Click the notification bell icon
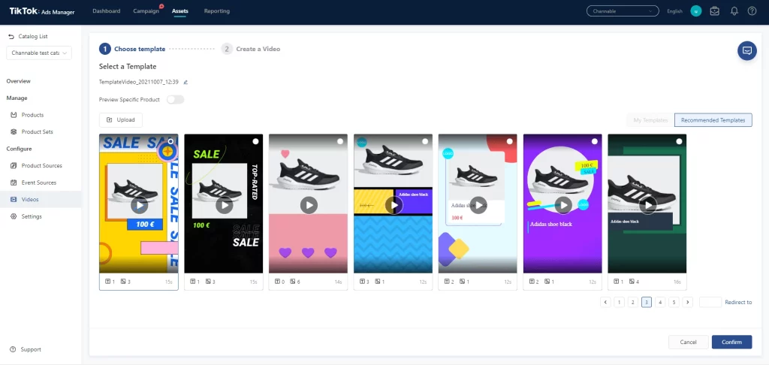Viewport: 769px width, 365px height. pos(734,11)
